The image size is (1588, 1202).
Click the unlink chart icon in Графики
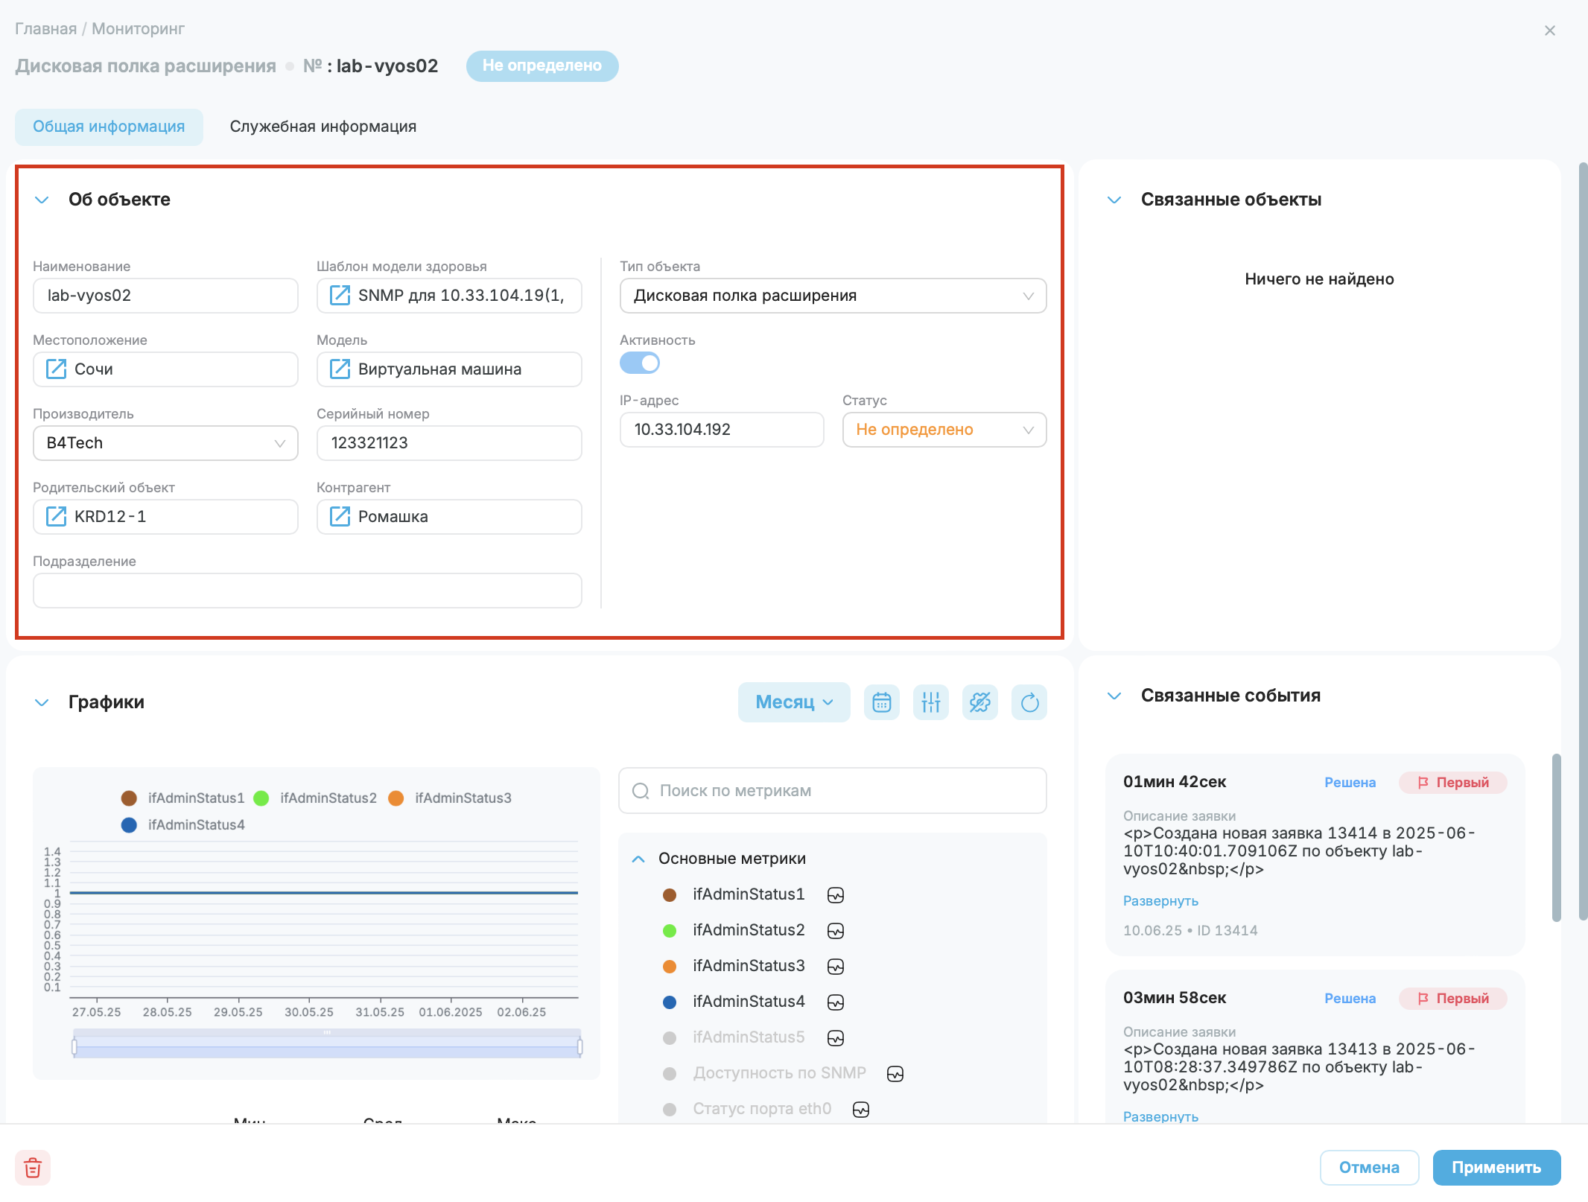[979, 702]
